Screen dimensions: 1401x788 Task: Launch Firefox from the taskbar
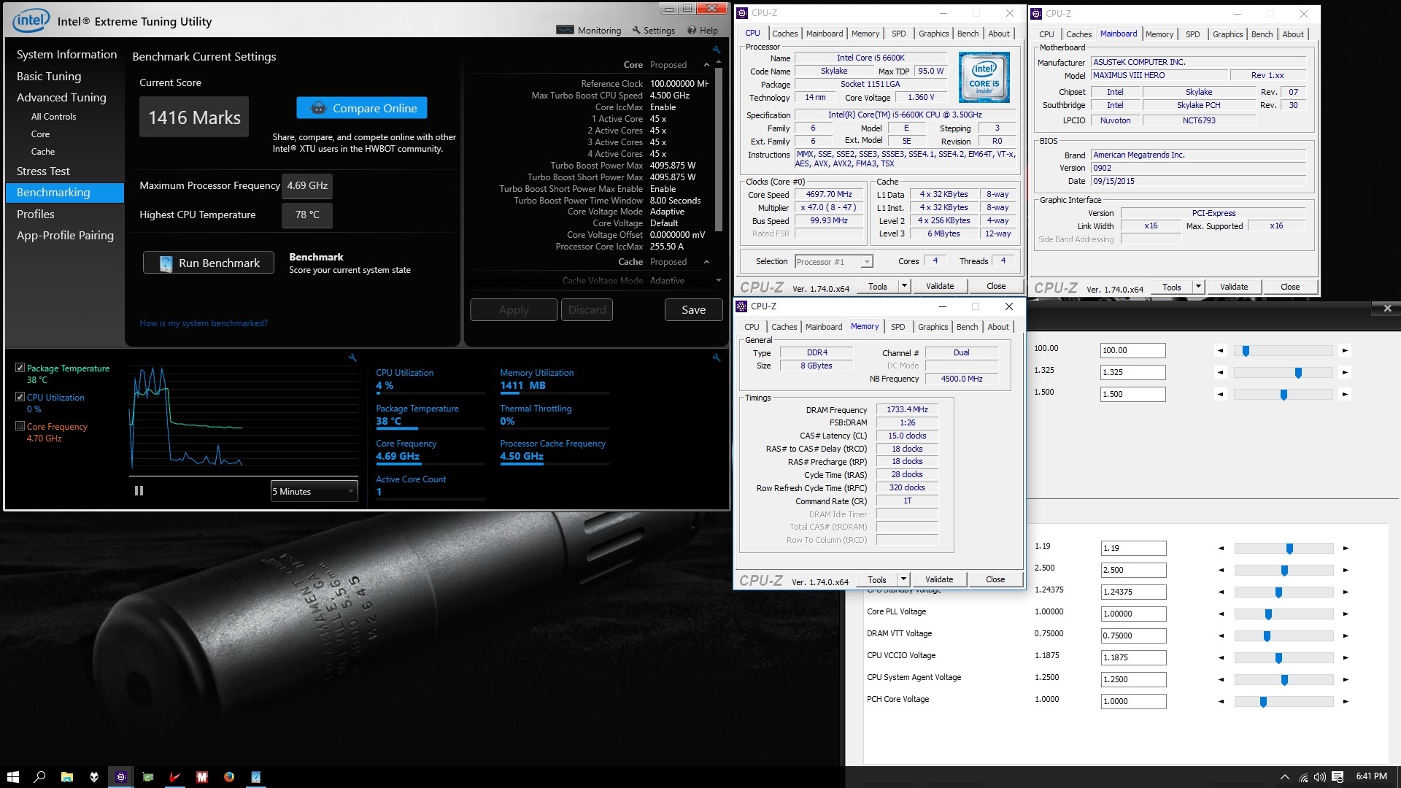click(x=229, y=777)
